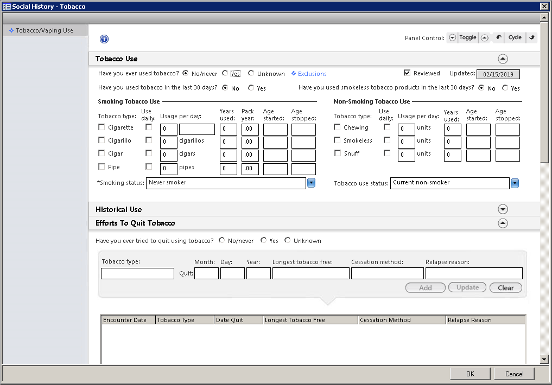Image resolution: width=552 pixels, height=385 pixels.
Task: Select Yes for smokeless tobacco last 30 days
Action: [505, 87]
